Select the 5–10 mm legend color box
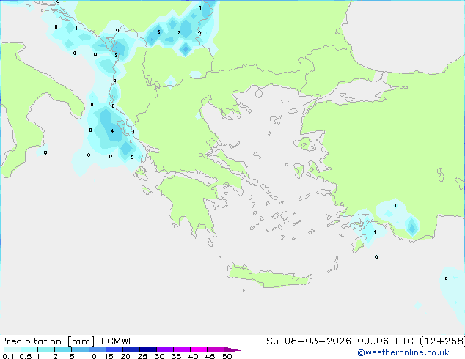The width and height of the screenshot is (465, 359). coord(80,349)
